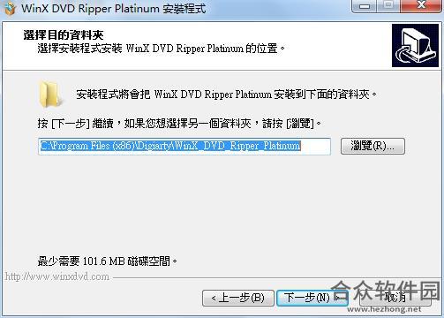Click the 下一步(N) next button
444x318 pixels.
pos(312,298)
